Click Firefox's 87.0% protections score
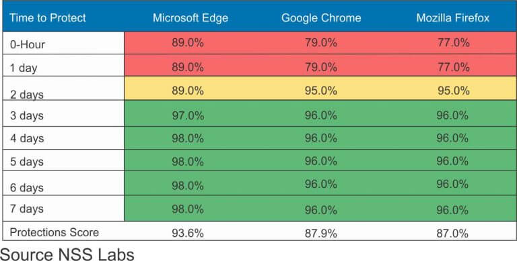 point(452,233)
